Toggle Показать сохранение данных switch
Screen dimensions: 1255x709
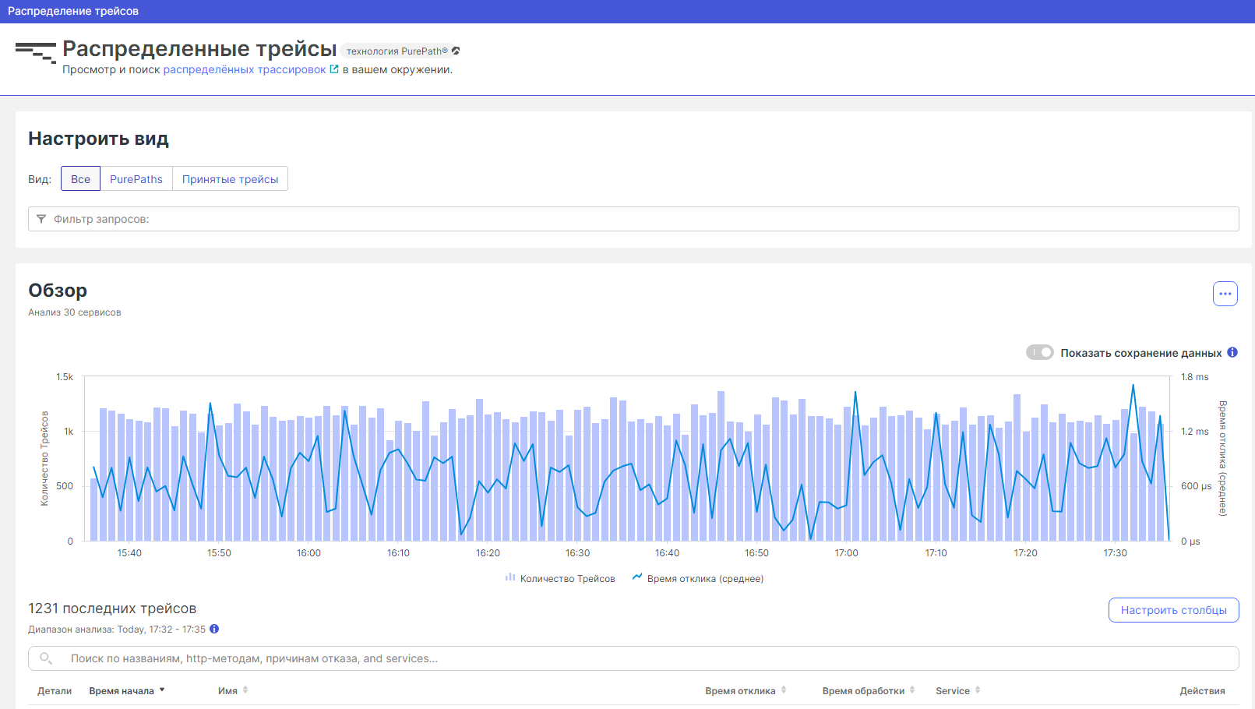(1039, 352)
